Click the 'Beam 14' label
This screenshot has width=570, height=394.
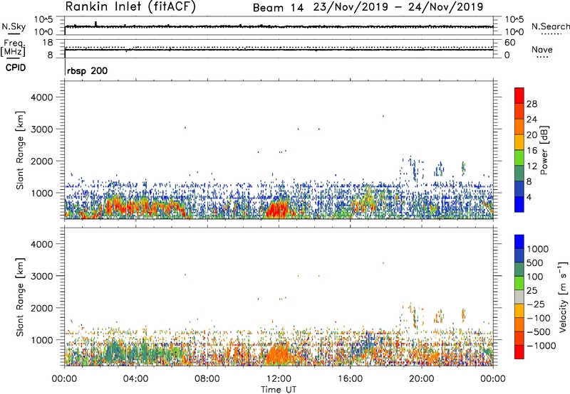[x=278, y=8]
